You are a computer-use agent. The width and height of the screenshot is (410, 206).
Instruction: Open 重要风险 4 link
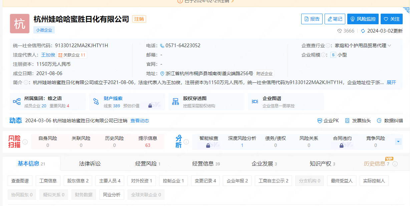point(59,106)
